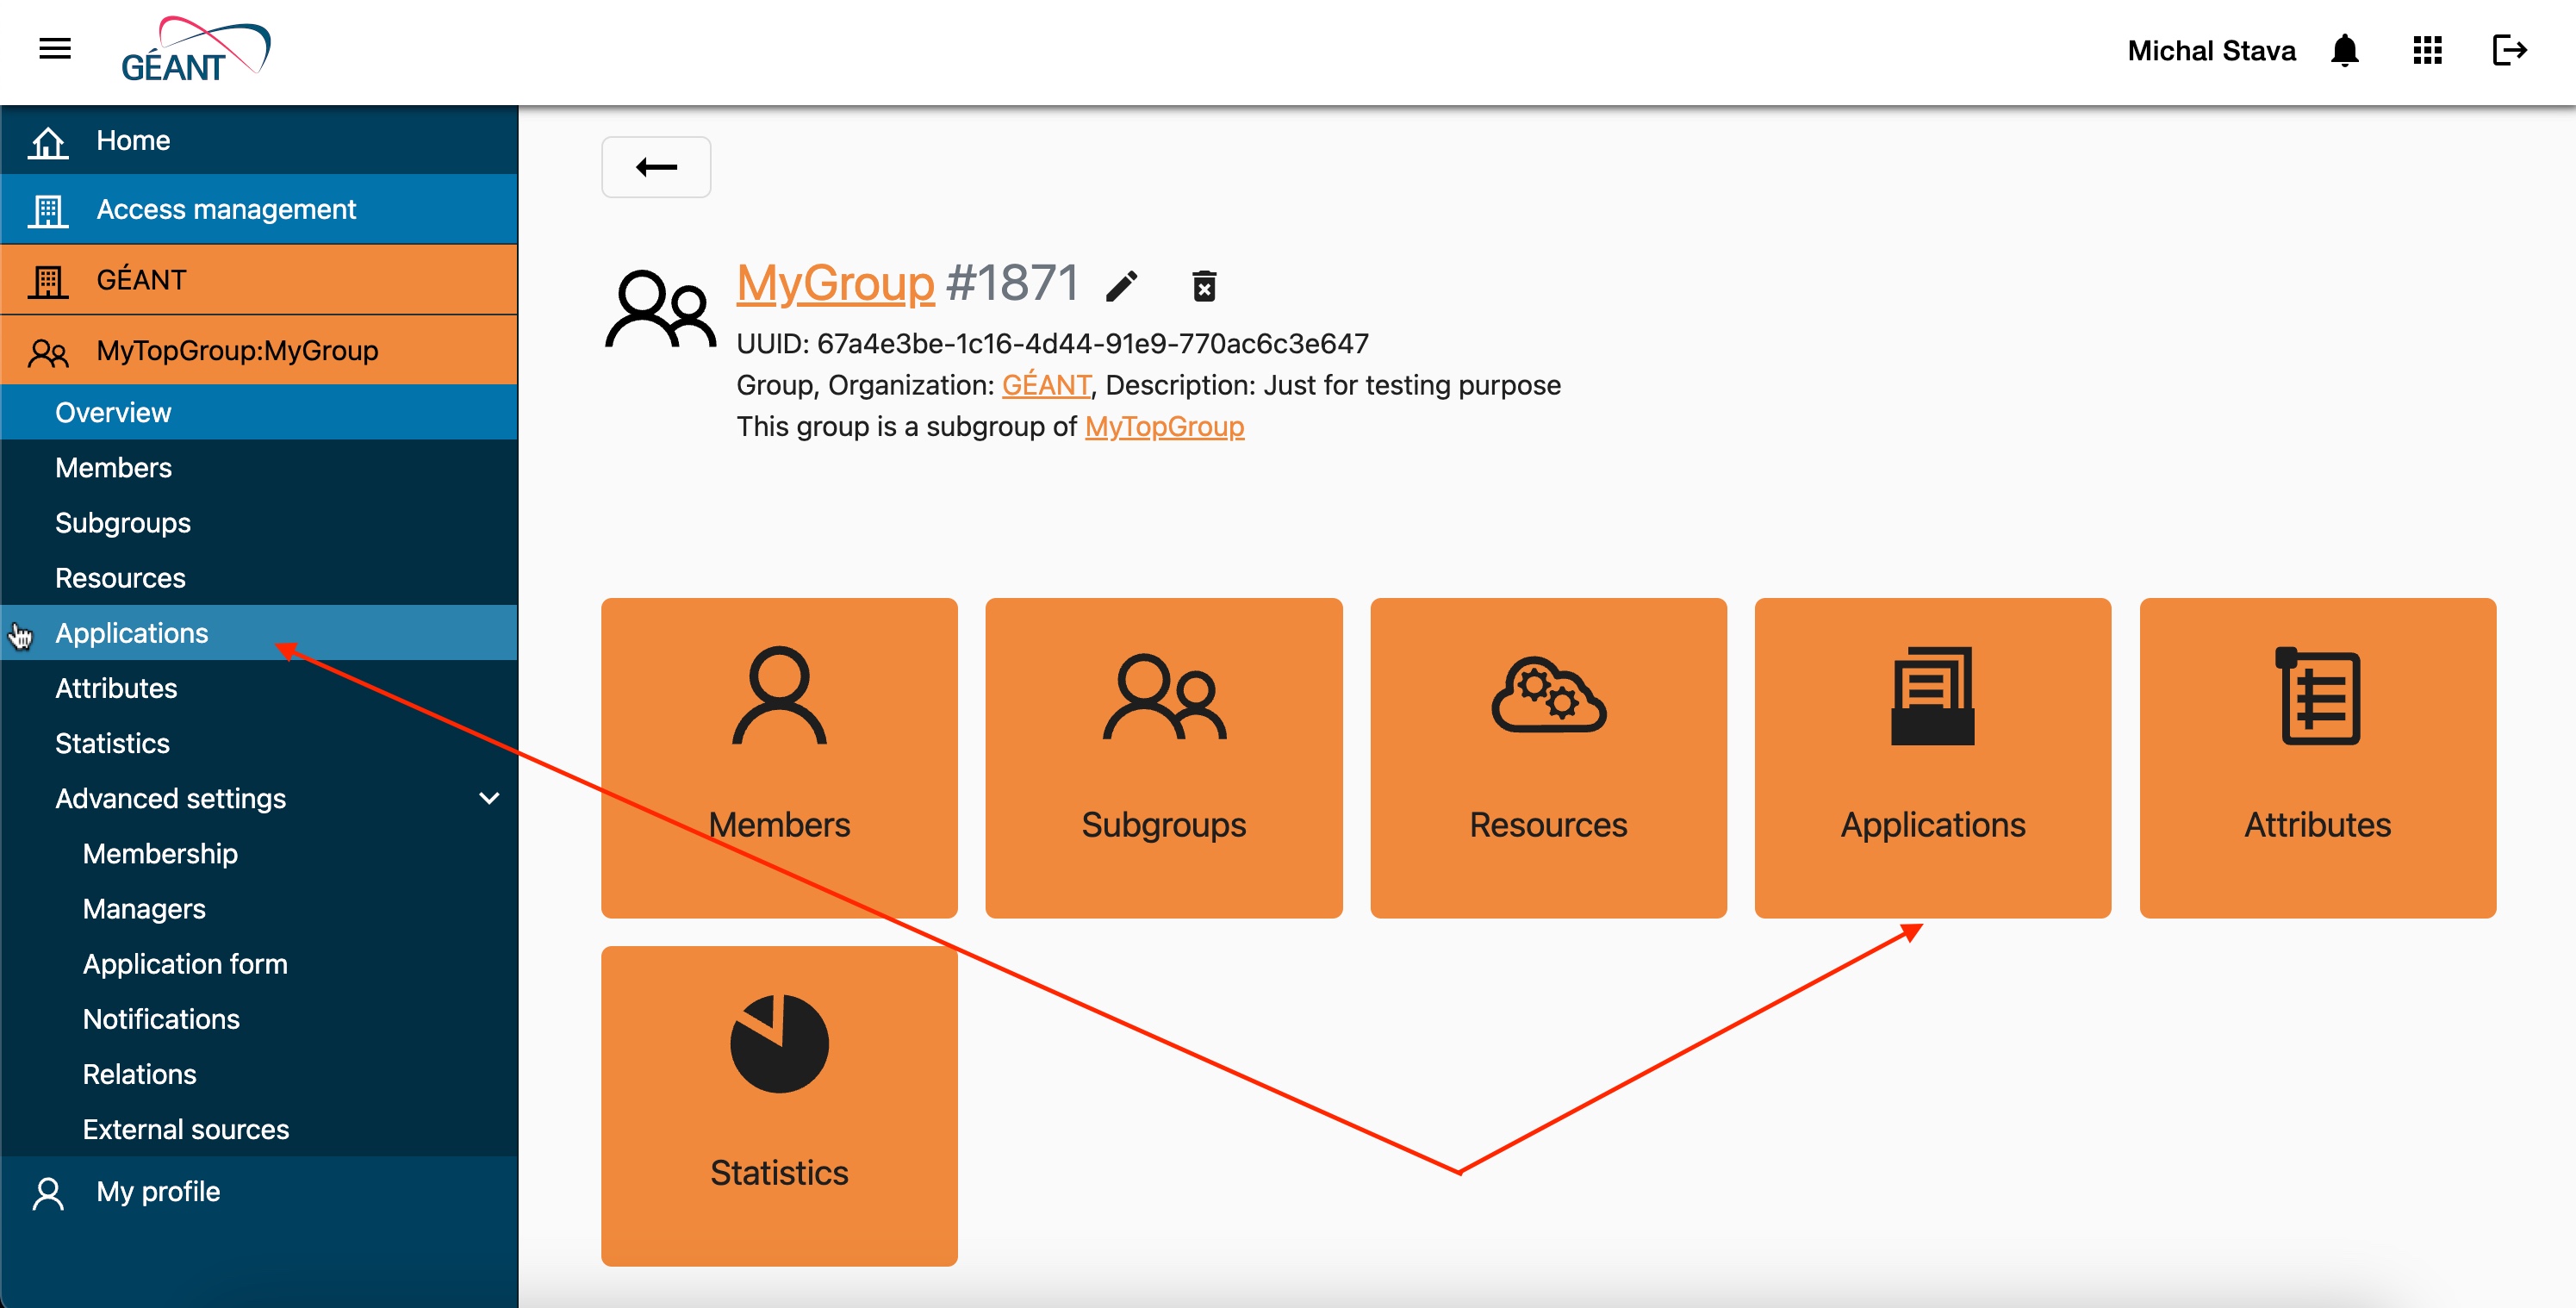Open Managers under Advanced settings
This screenshot has width=2576, height=1308.
click(x=259, y=908)
